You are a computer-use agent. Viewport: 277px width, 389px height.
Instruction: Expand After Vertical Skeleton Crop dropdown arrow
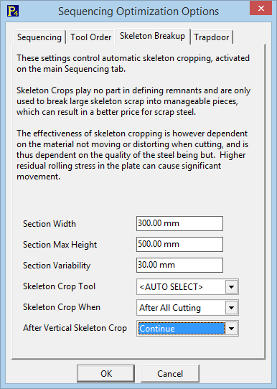pyautogui.click(x=231, y=329)
